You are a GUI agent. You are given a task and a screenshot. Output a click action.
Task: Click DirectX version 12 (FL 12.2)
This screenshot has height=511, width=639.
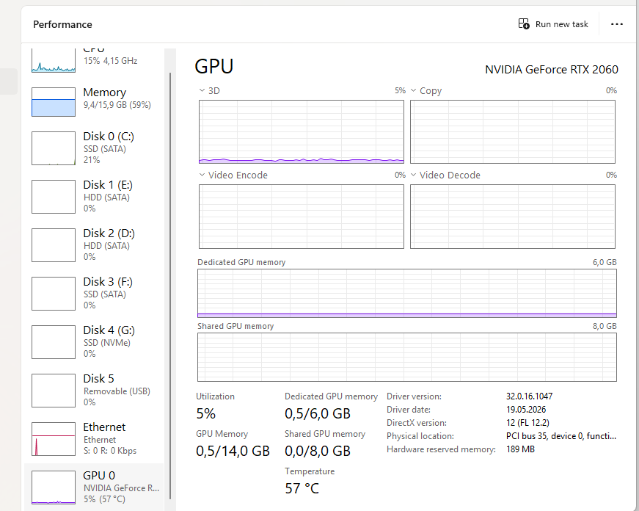point(527,423)
